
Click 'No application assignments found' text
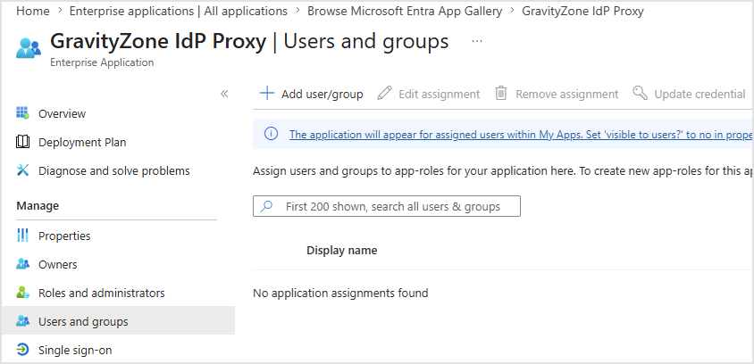[340, 293]
